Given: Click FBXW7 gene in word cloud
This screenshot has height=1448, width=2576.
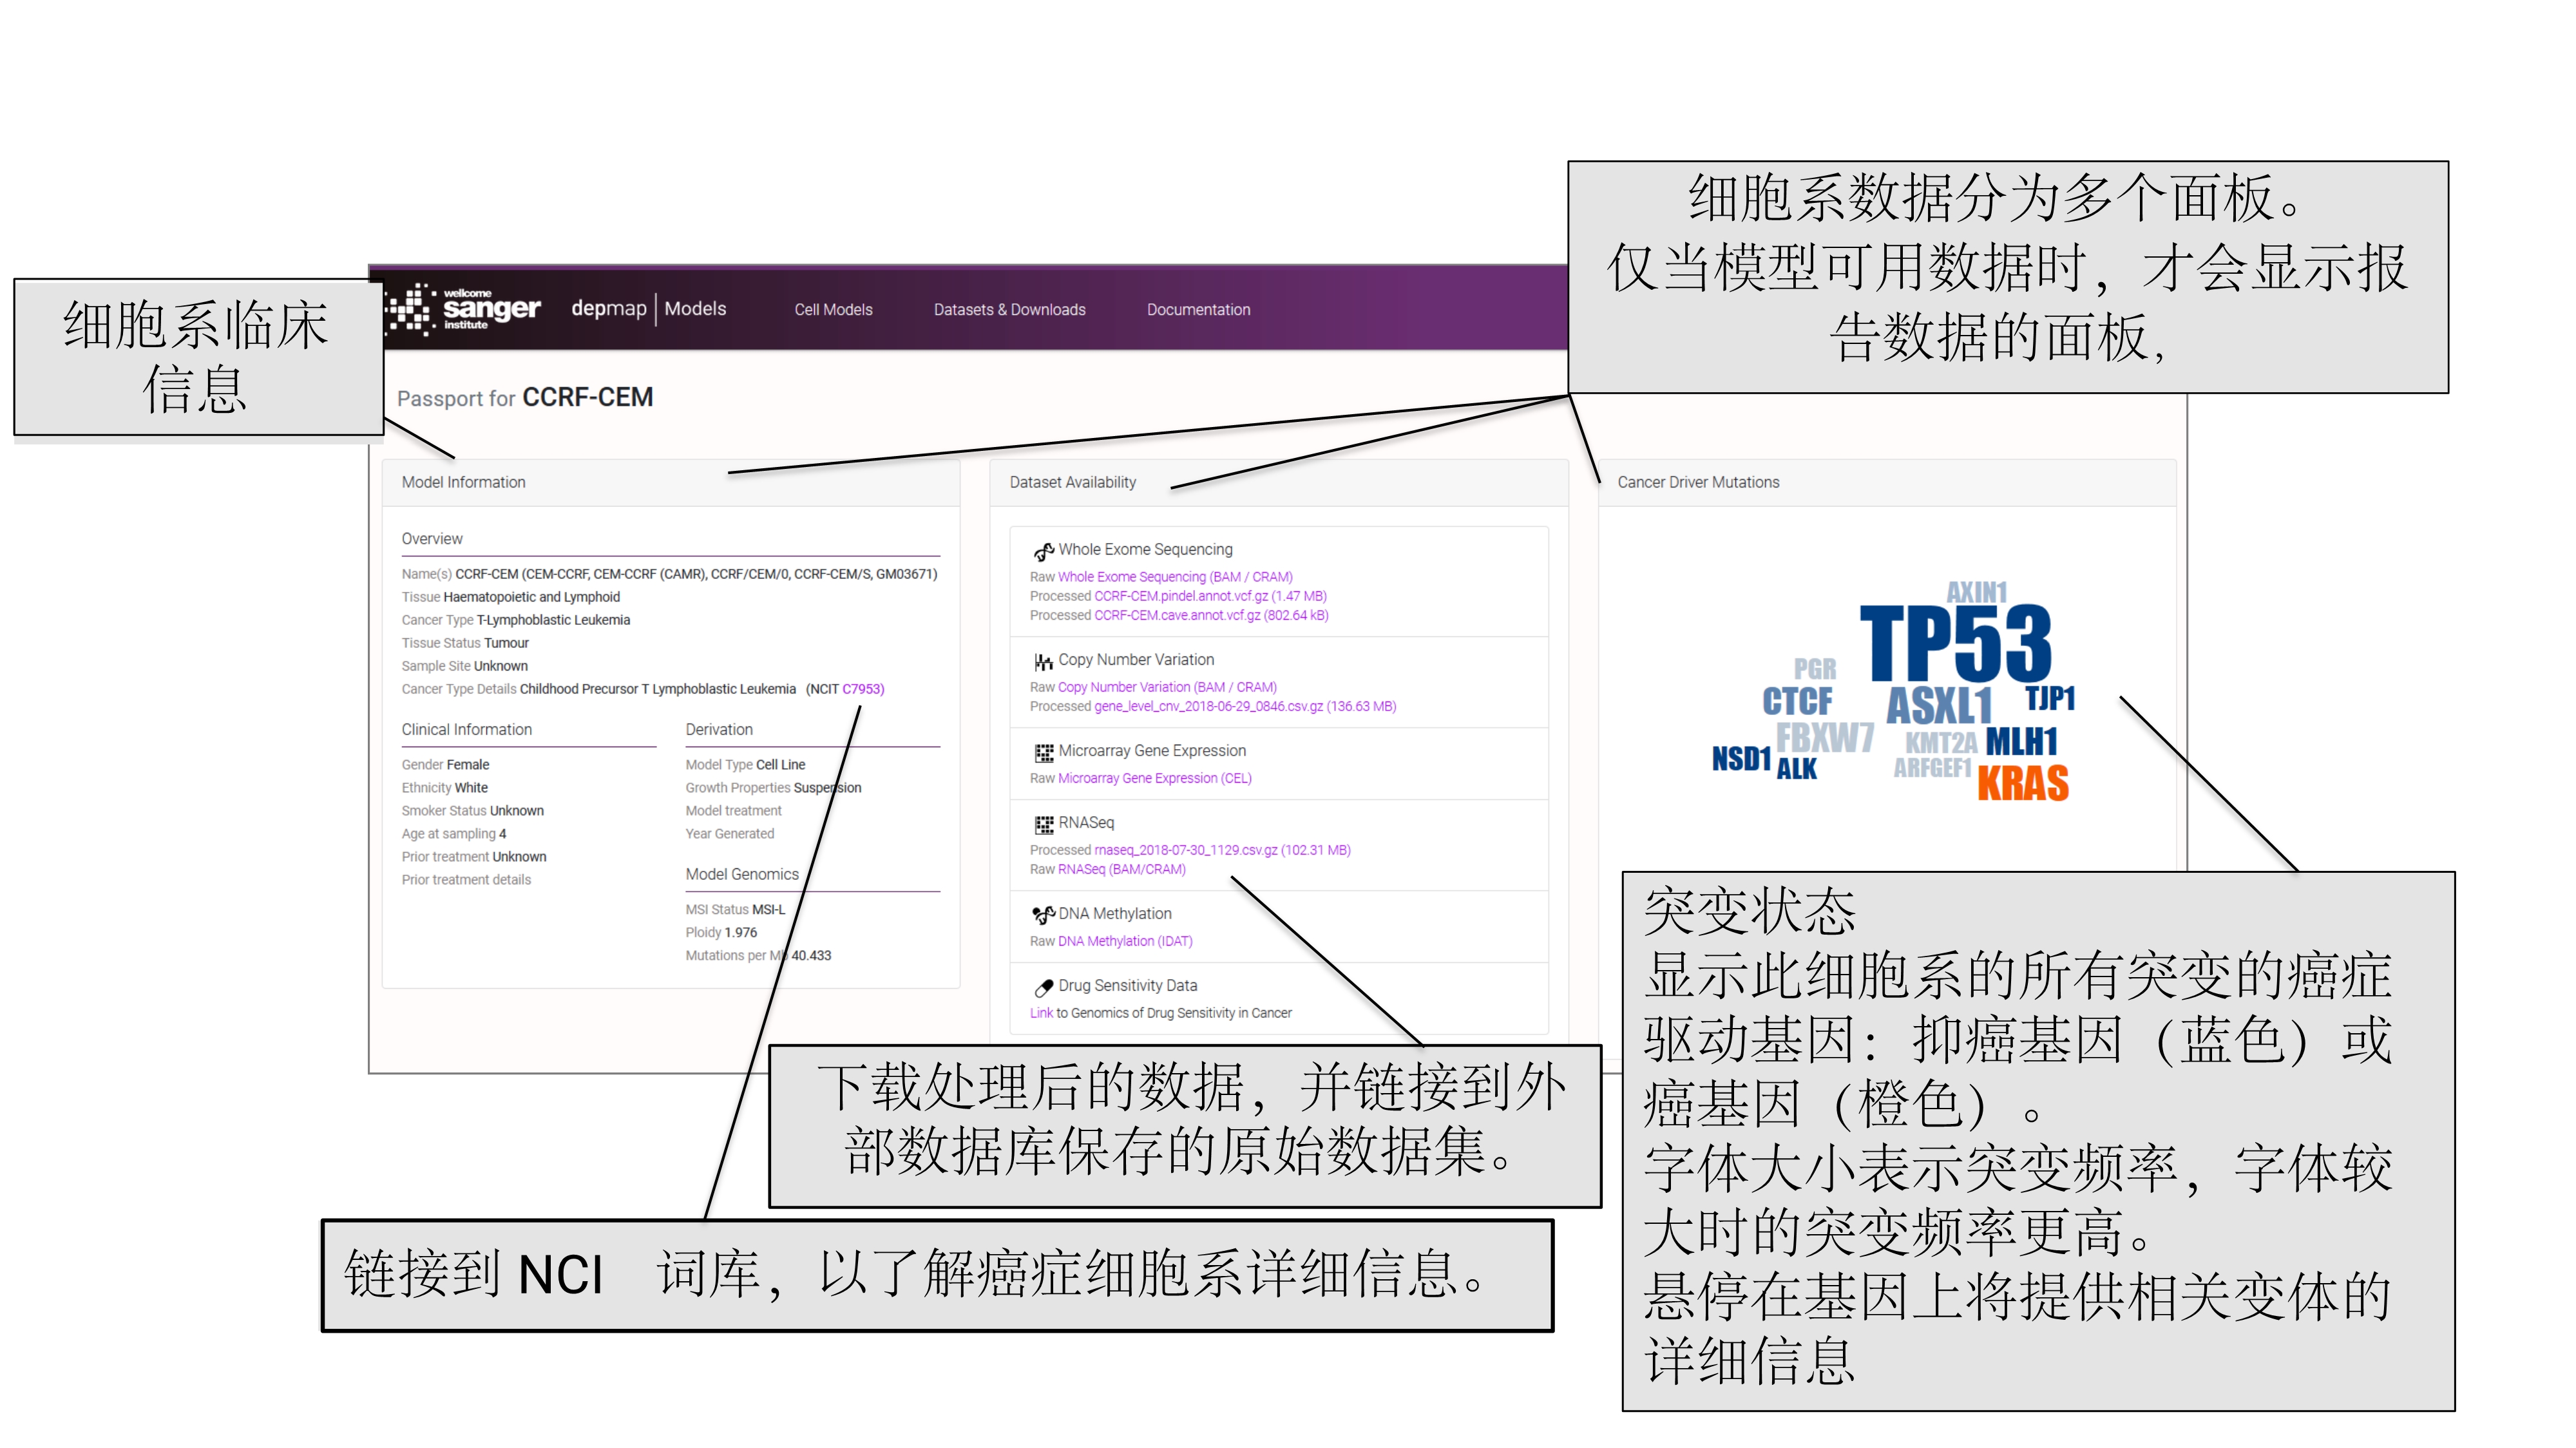Looking at the screenshot, I should pyautogui.click(x=1824, y=737).
